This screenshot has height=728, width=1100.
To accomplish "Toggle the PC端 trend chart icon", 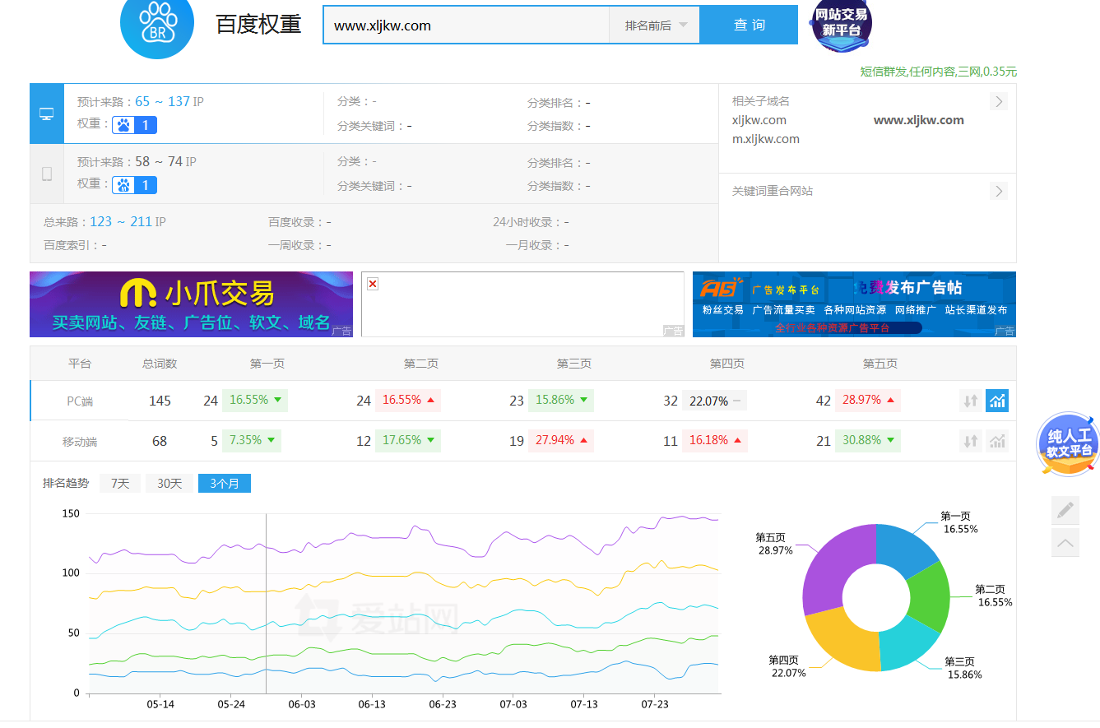I will [x=997, y=401].
